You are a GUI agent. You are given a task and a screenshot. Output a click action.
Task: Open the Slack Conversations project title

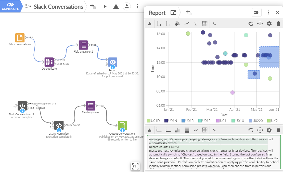point(58,7)
